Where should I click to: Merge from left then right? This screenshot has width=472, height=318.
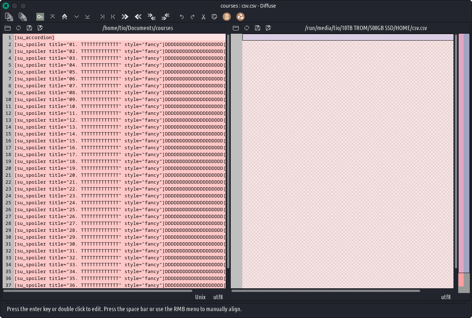(152, 17)
